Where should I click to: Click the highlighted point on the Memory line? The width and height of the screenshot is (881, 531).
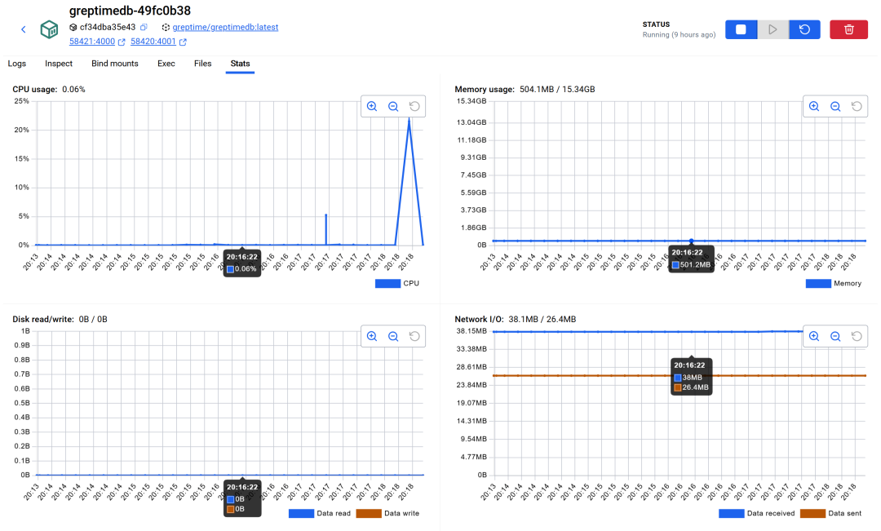pyautogui.click(x=691, y=241)
